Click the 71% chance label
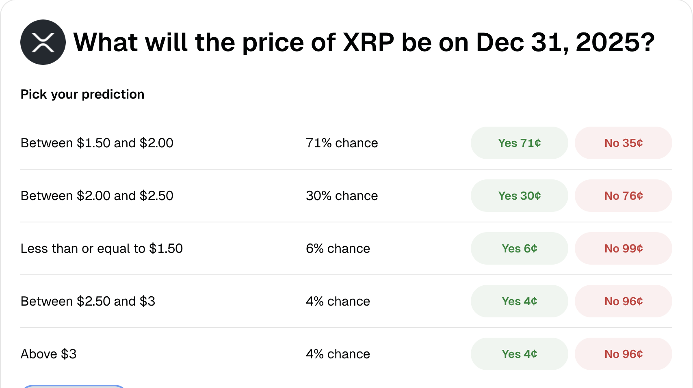This screenshot has height=388, width=693. click(342, 143)
